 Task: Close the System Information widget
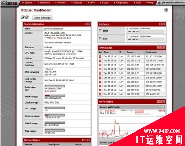point(89,24)
